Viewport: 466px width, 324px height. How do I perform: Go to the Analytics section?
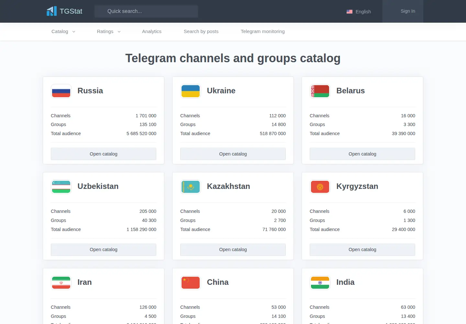coord(152,31)
